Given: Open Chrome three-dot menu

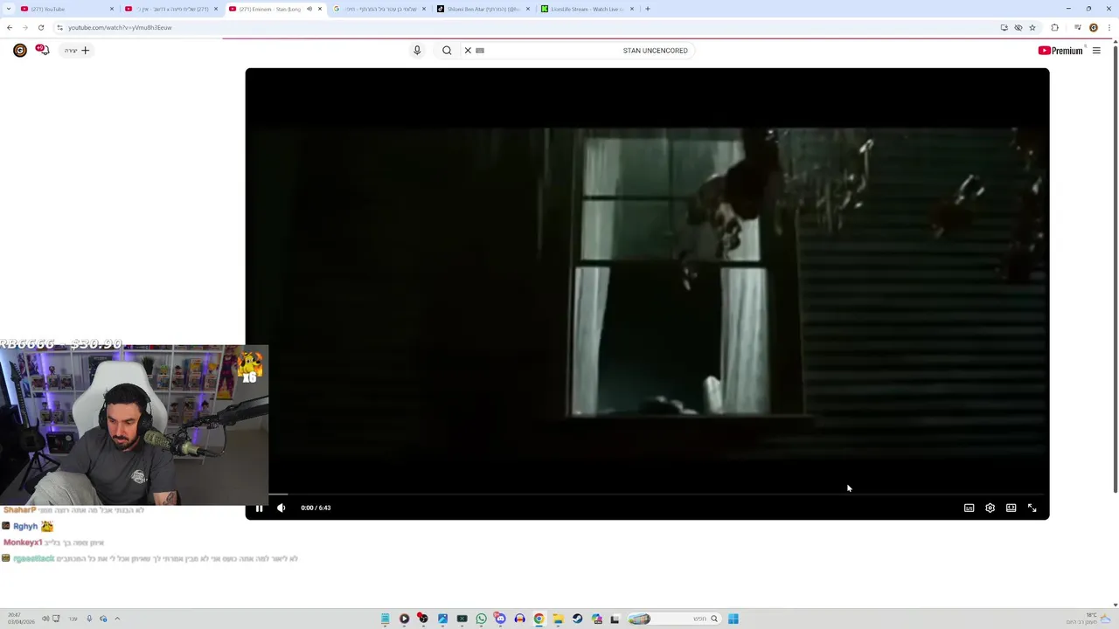Looking at the screenshot, I should pos(1109,27).
